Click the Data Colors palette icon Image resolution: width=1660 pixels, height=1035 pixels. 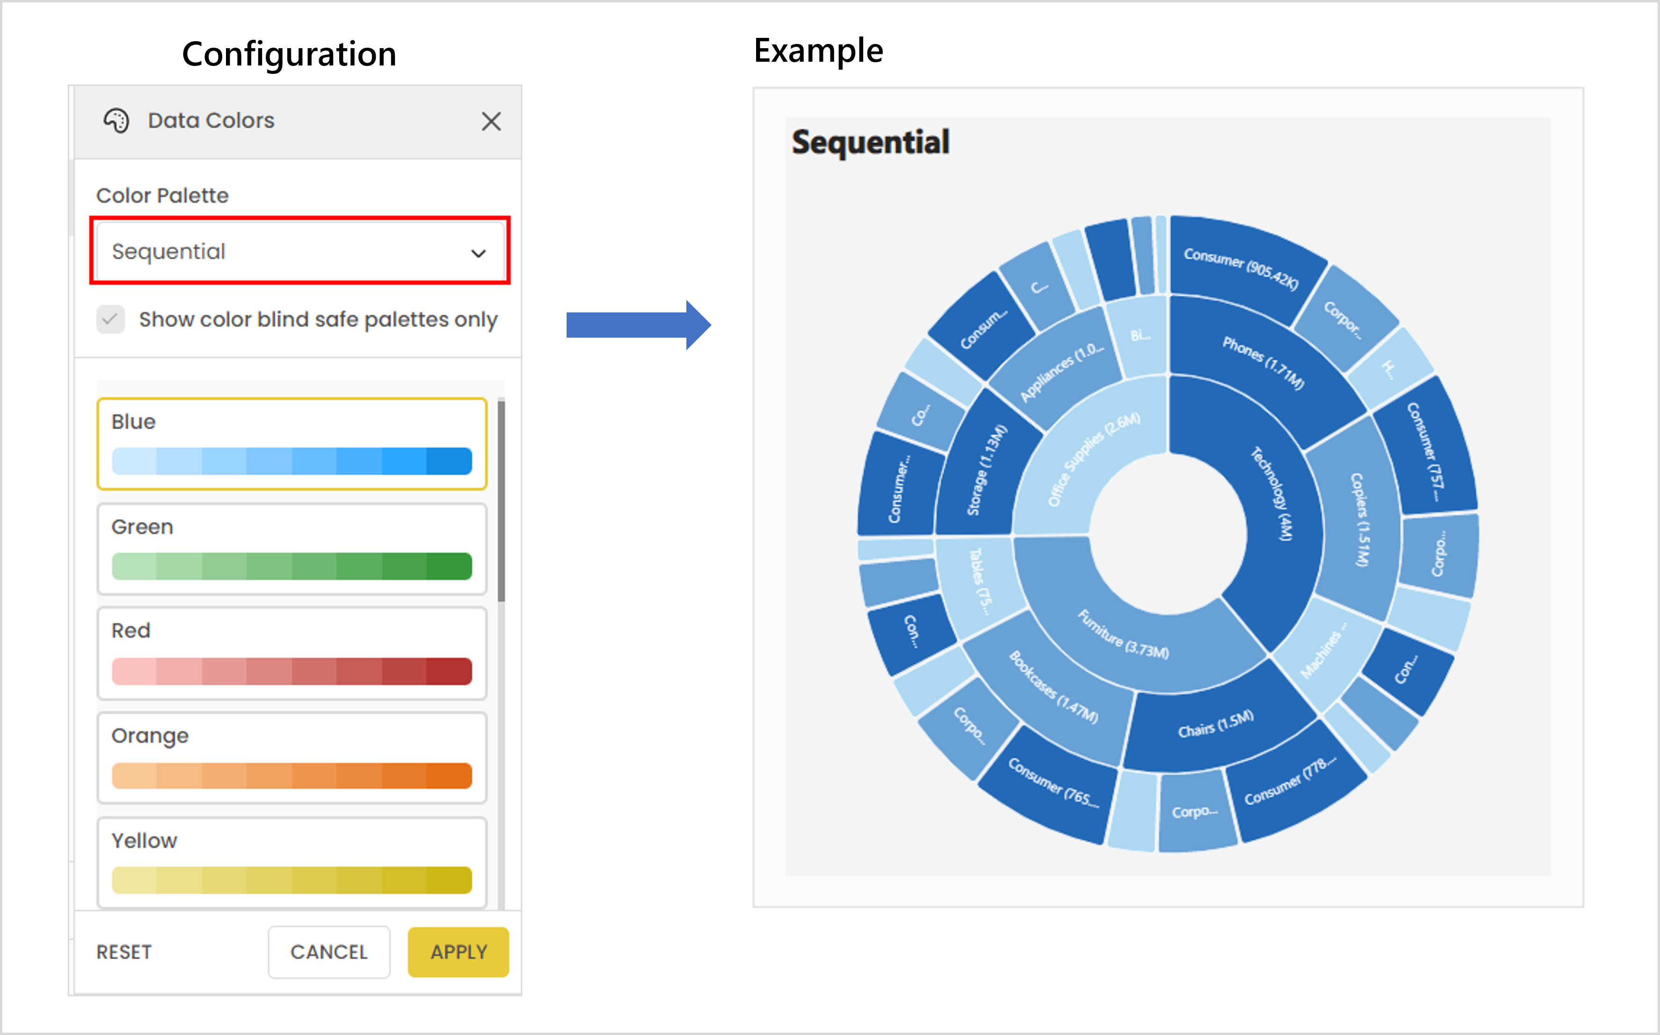(118, 121)
